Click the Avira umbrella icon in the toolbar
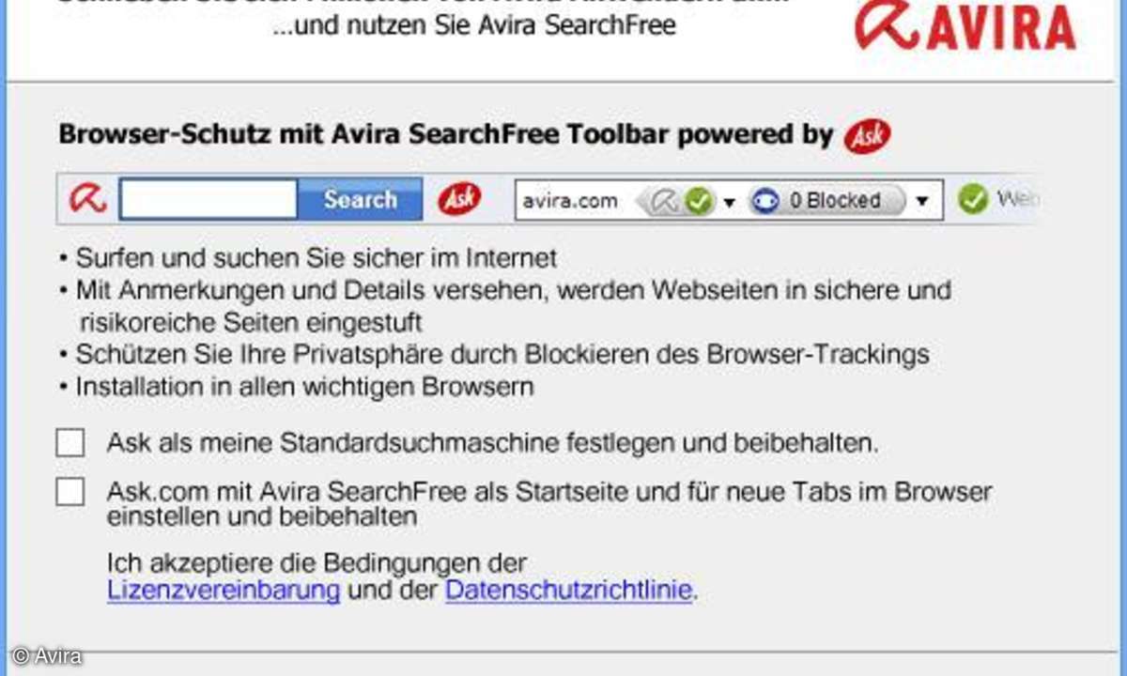 click(x=88, y=199)
